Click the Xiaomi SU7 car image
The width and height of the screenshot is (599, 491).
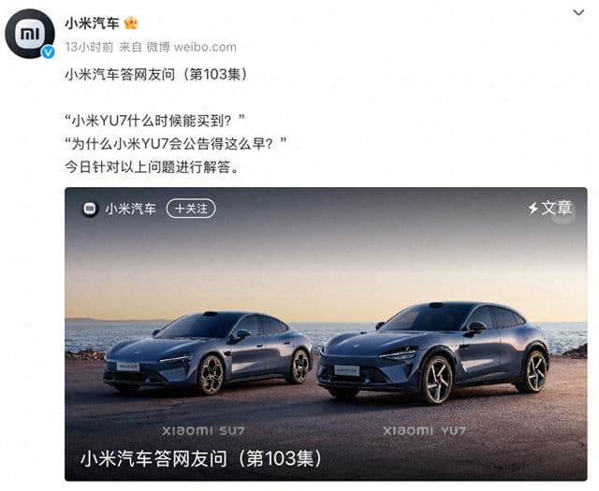pos(208,354)
